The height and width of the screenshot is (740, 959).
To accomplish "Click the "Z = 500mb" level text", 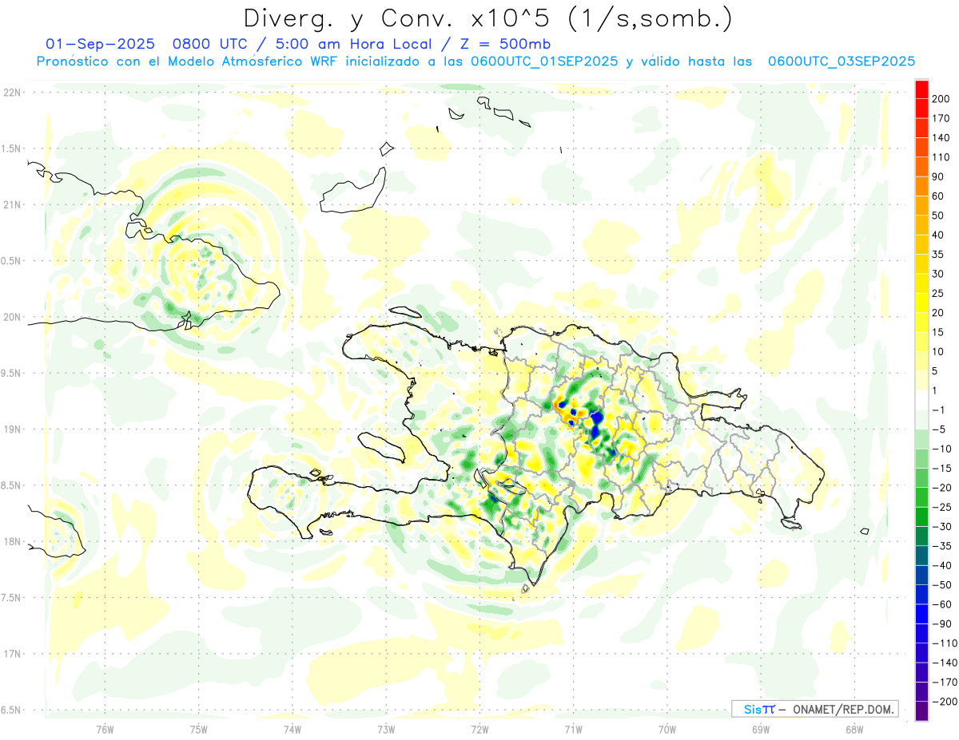I will (x=504, y=43).
